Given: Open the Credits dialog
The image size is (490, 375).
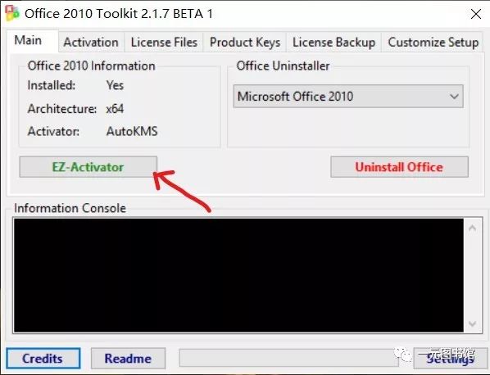Looking at the screenshot, I should [43, 359].
